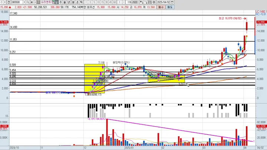
Task: Select the 월 (monthly) chart period
Action: click(65, 2)
